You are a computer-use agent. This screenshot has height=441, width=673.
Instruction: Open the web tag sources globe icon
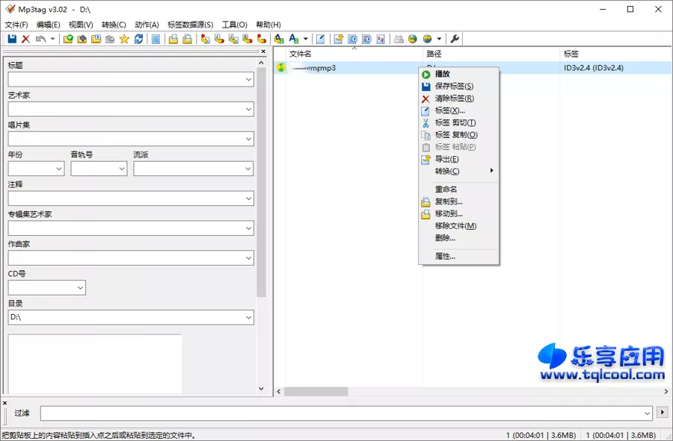click(413, 39)
